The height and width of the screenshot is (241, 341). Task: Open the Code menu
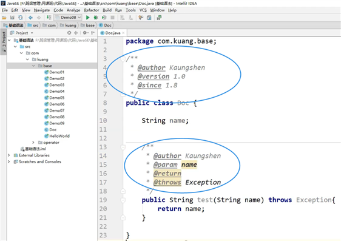click(x=58, y=10)
